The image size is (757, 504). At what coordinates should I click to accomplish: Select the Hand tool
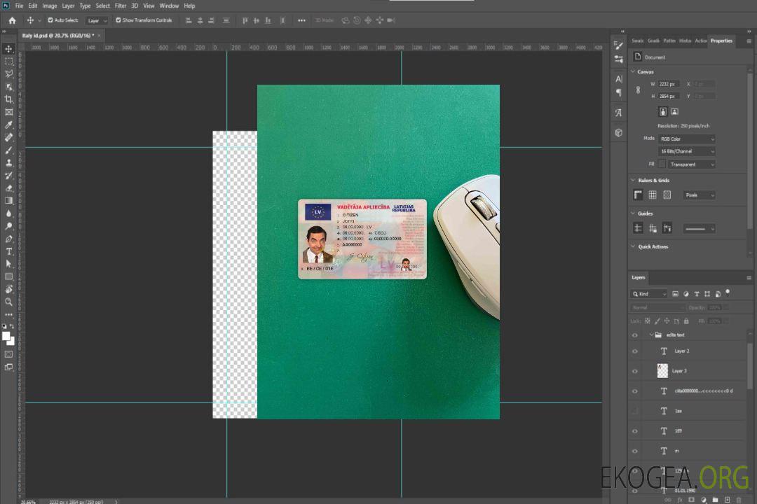pyautogui.click(x=8, y=289)
